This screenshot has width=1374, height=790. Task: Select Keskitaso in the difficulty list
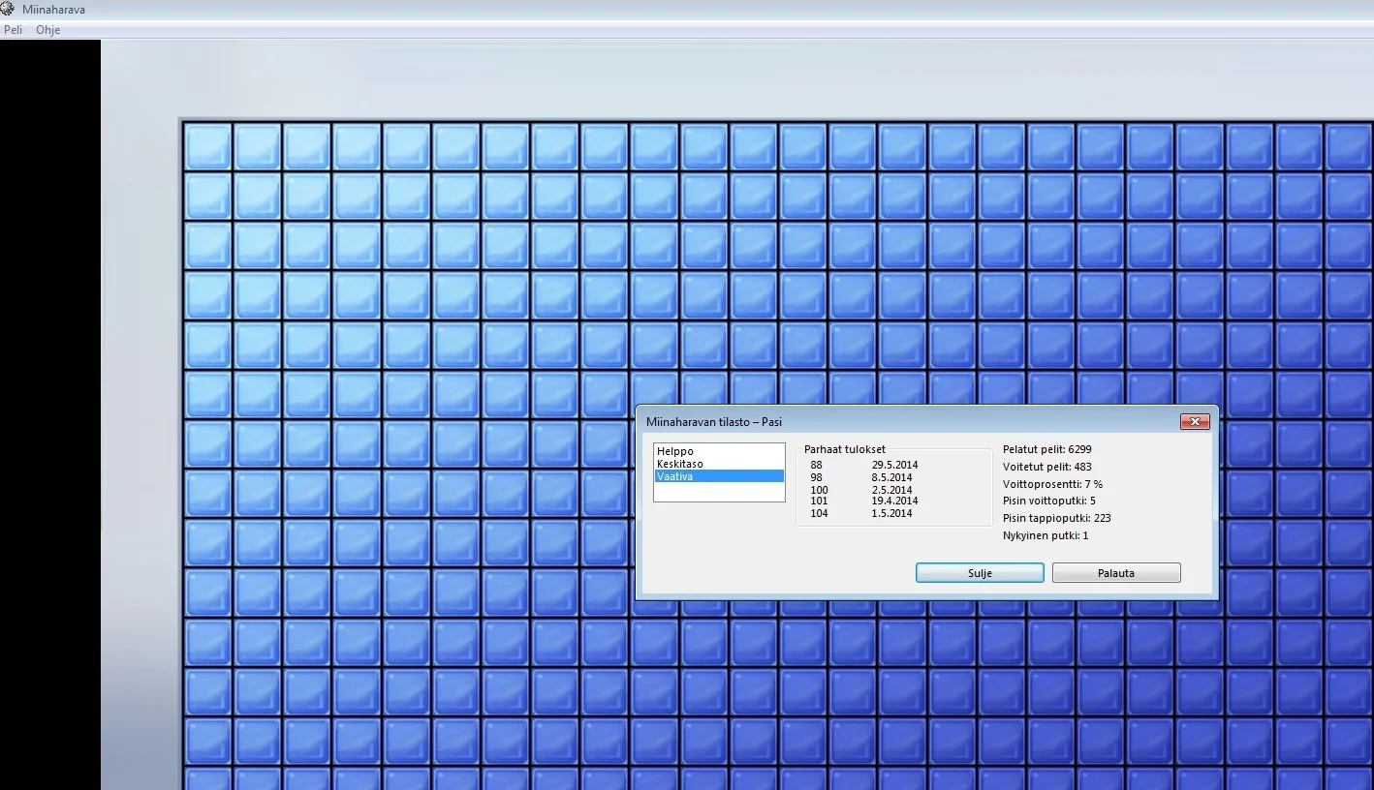(x=680, y=464)
